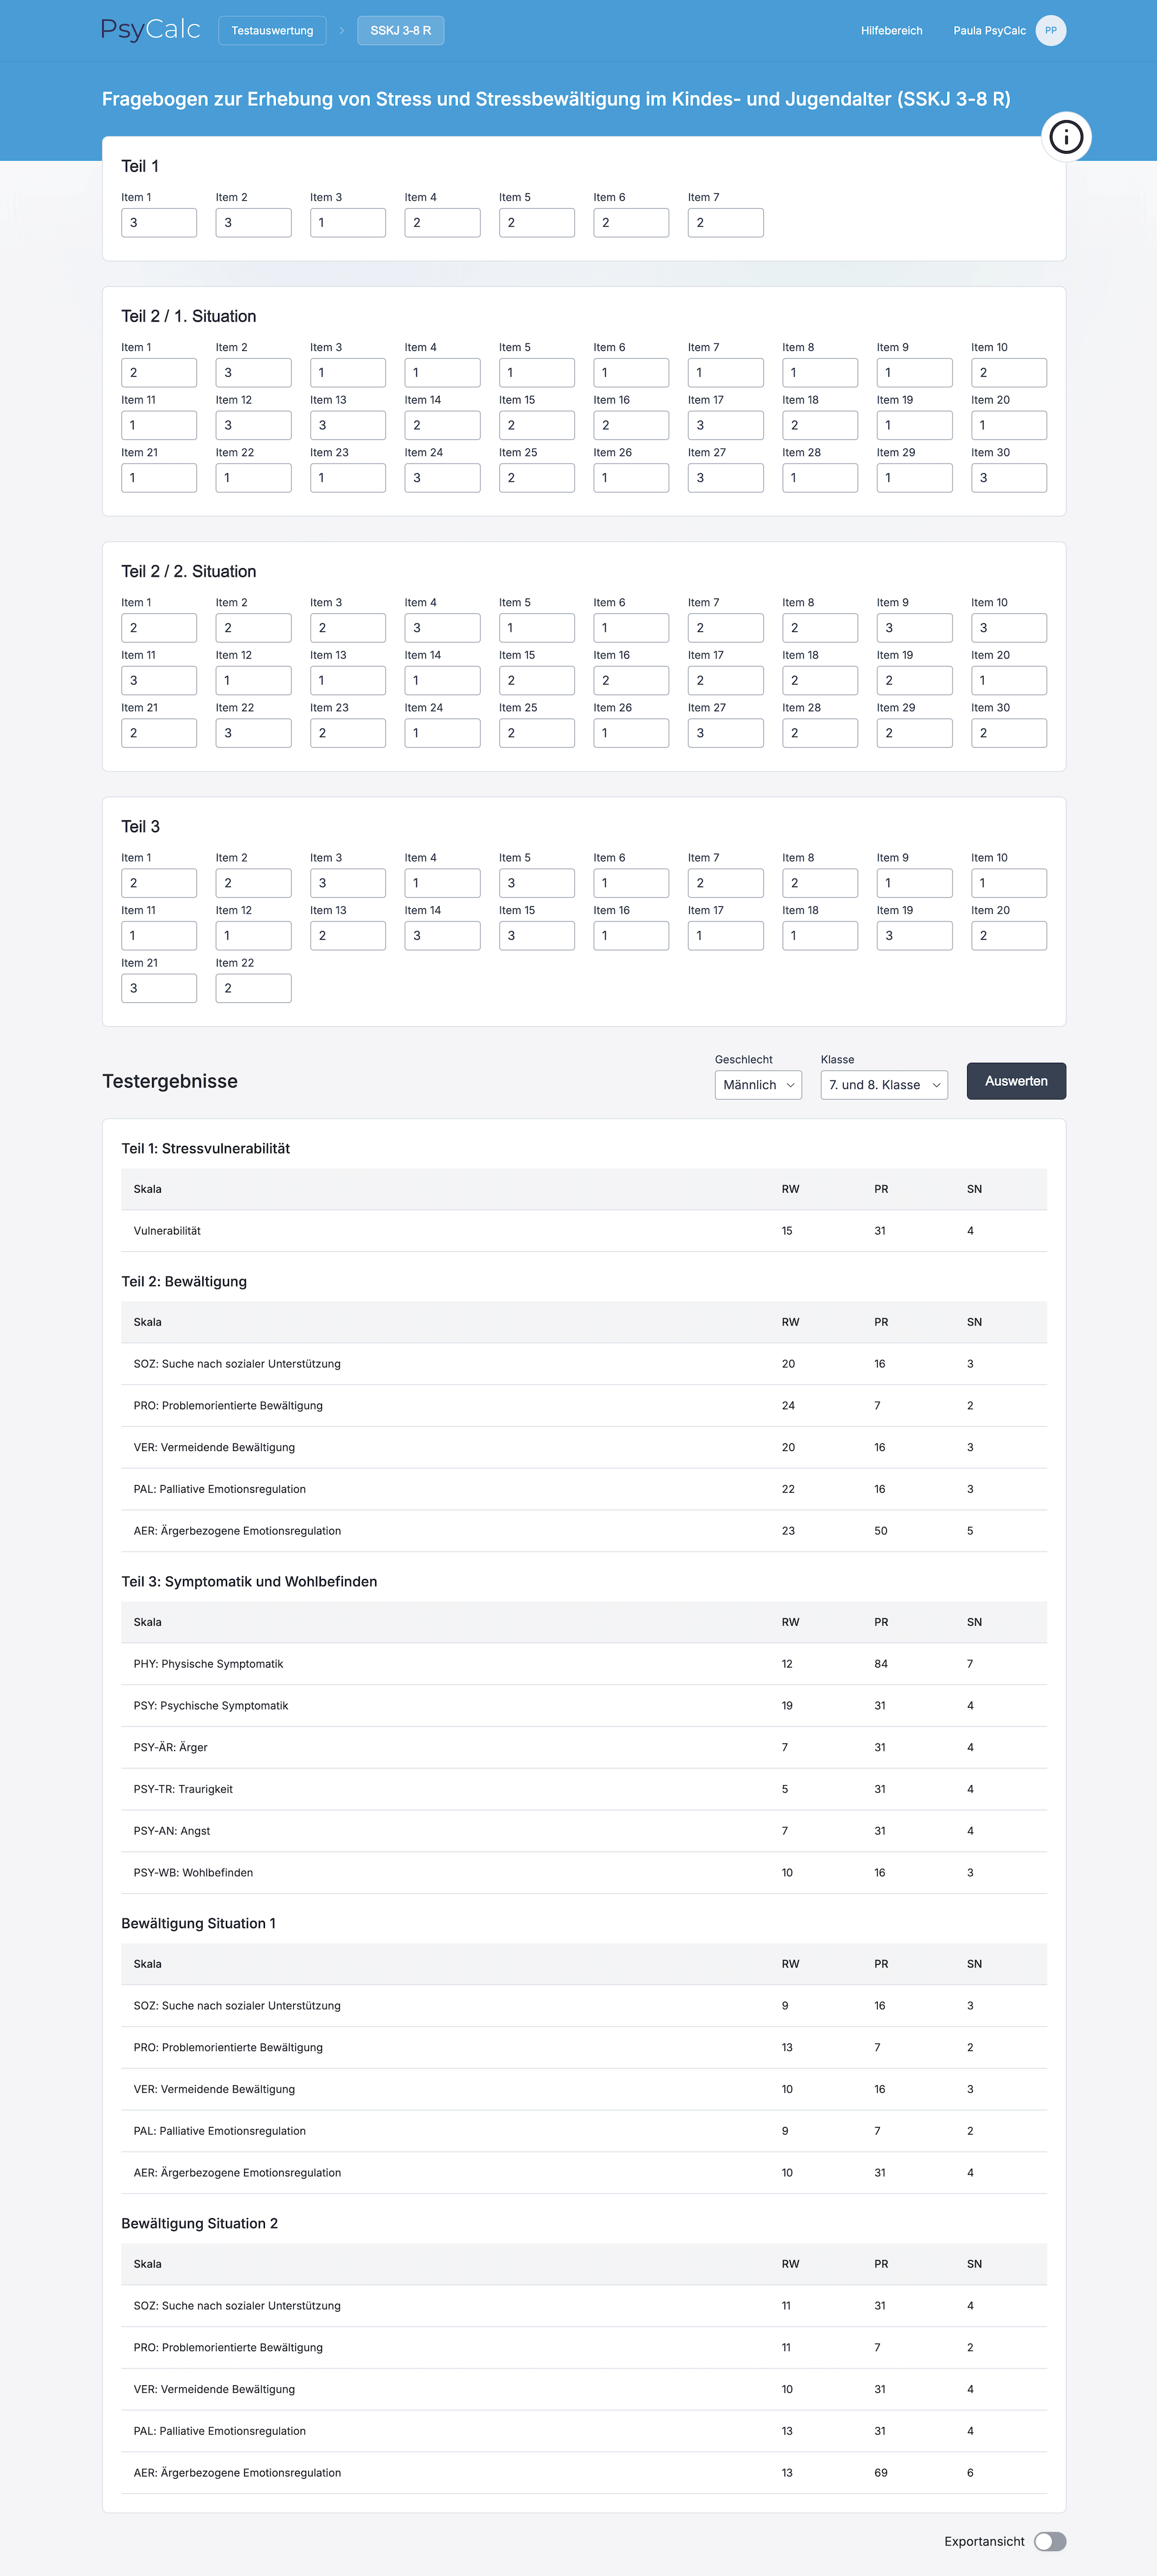This screenshot has width=1157, height=2576.
Task: Open the Geschlecht dropdown
Action: tap(758, 1085)
